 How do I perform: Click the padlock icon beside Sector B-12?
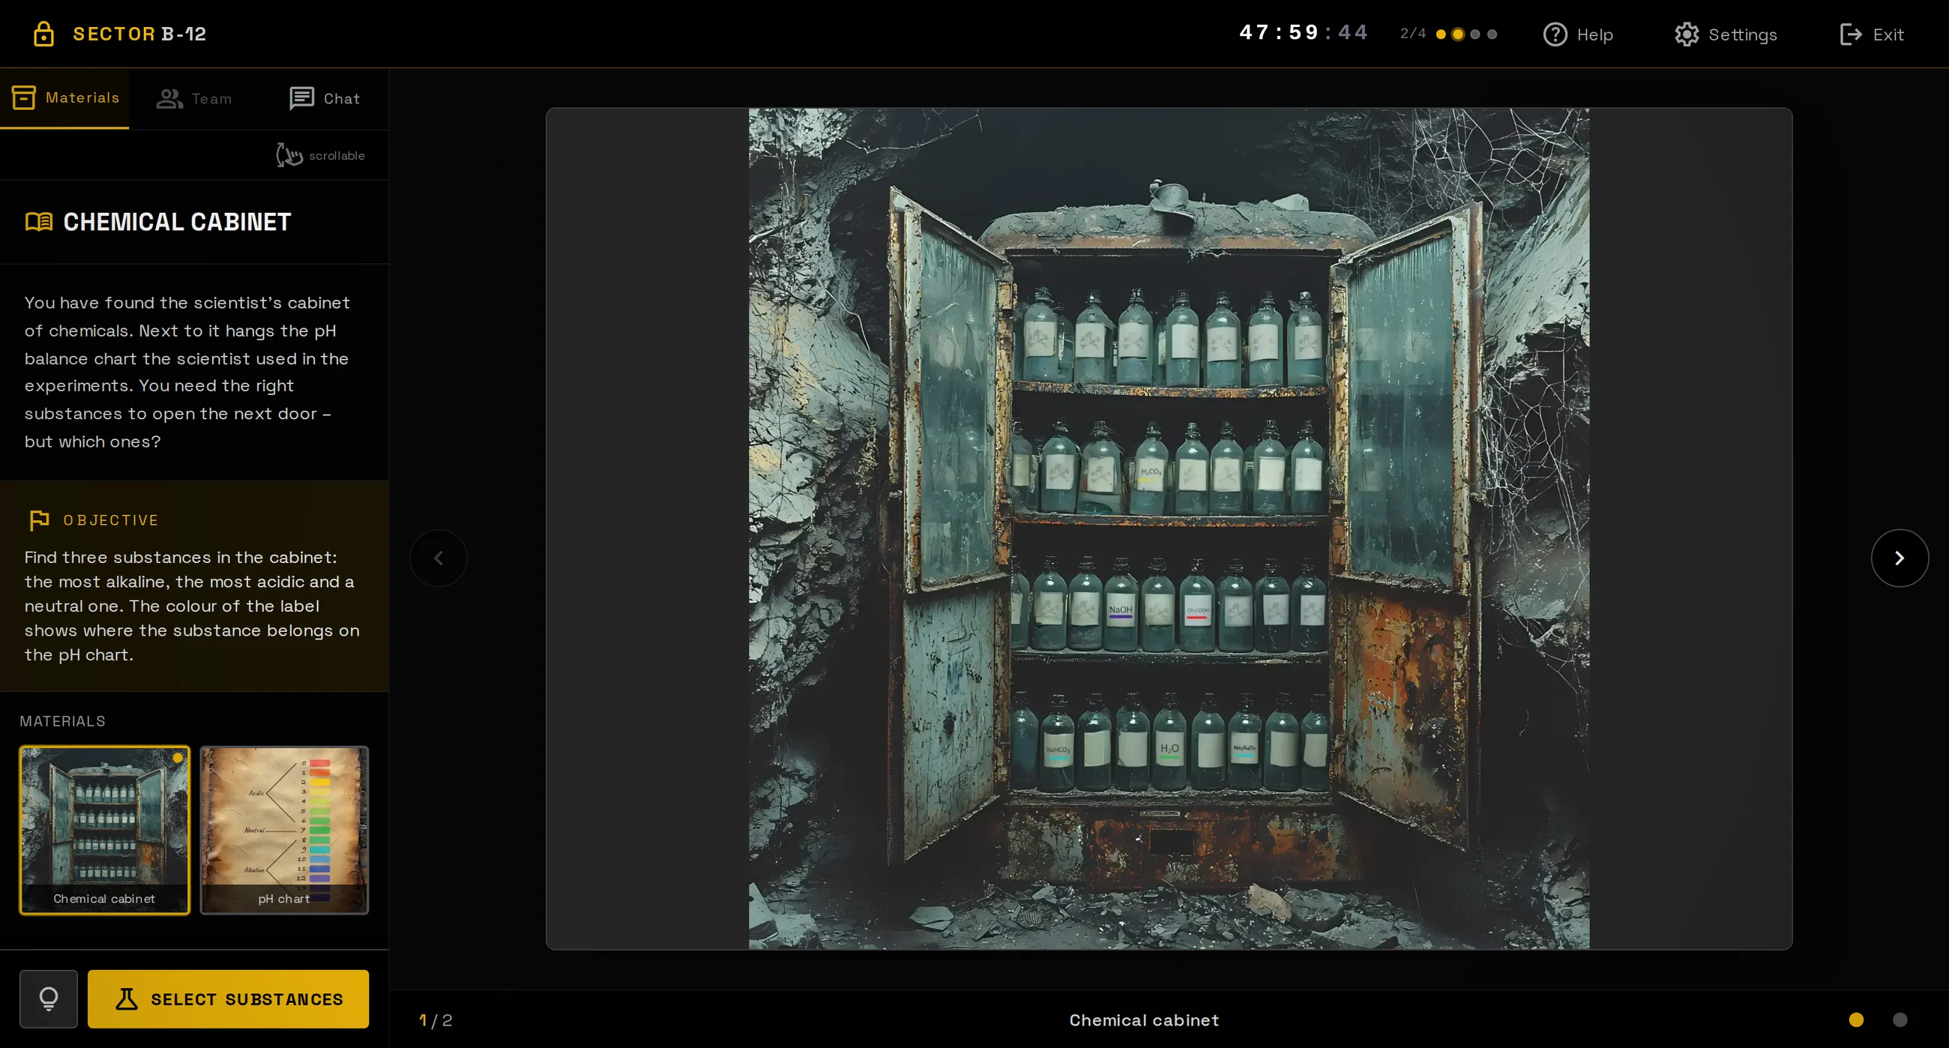click(44, 34)
